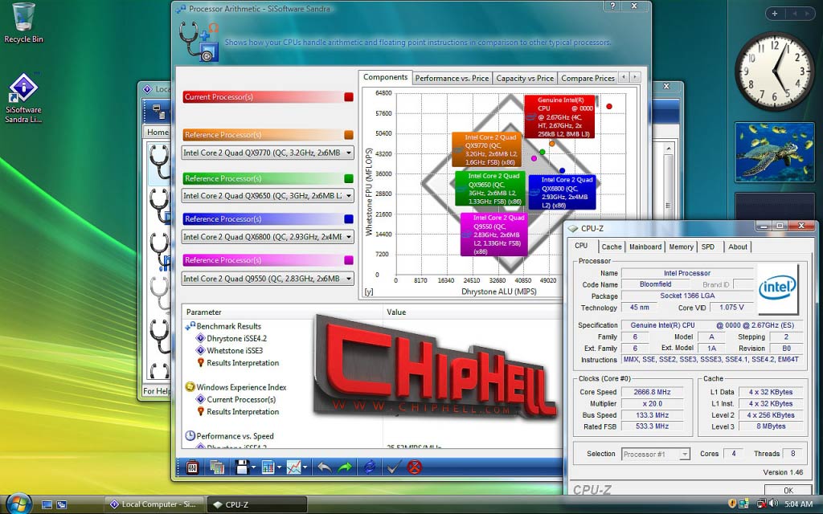The height and width of the screenshot is (514, 823).
Task: Open the CPU-Z Processor #1 selection dropdown
Action: (656, 455)
